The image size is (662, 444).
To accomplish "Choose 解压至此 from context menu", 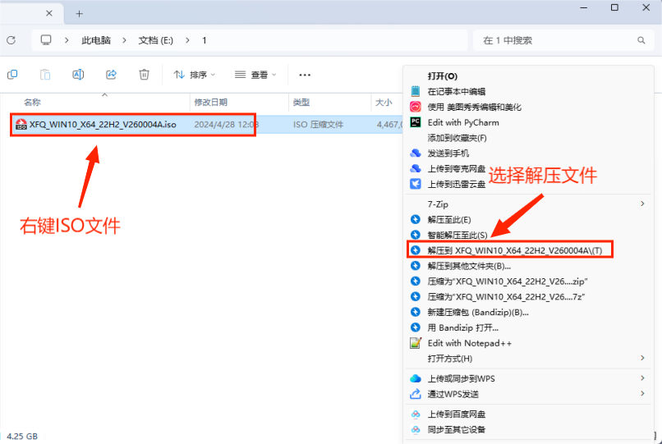I will (449, 219).
